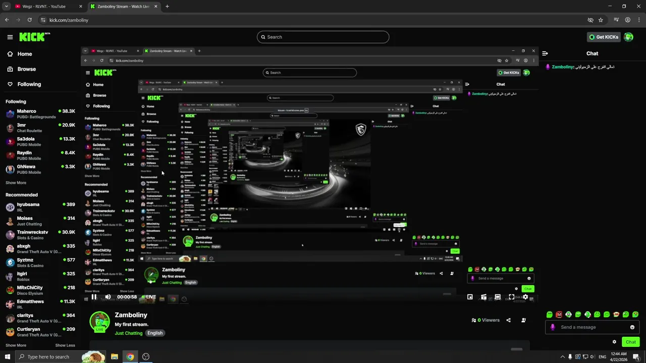Show hidden system tray icons chevron
The image size is (646, 363).
(x=563, y=356)
